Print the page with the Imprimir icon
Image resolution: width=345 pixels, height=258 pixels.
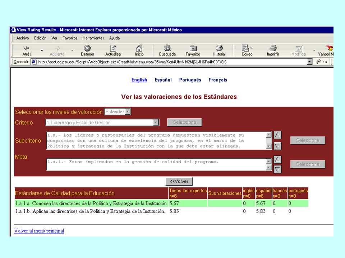click(x=273, y=48)
